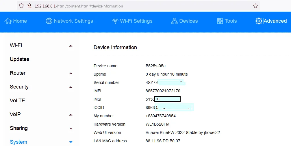Select Updates in the sidebar
Image resolution: width=291 pixels, height=146 pixels.
(x=19, y=59)
